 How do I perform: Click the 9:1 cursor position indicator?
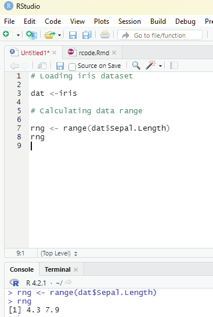pos(20,253)
